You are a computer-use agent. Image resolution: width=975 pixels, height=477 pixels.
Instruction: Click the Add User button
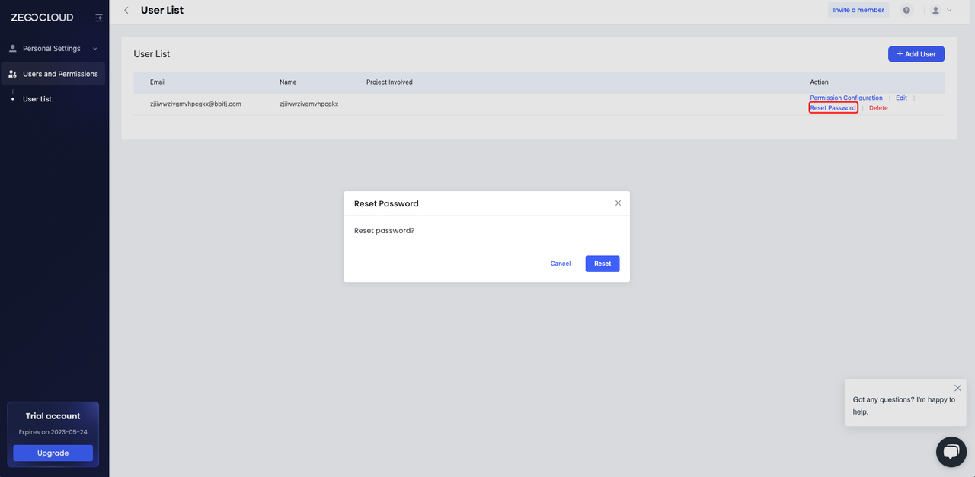coord(916,54)
